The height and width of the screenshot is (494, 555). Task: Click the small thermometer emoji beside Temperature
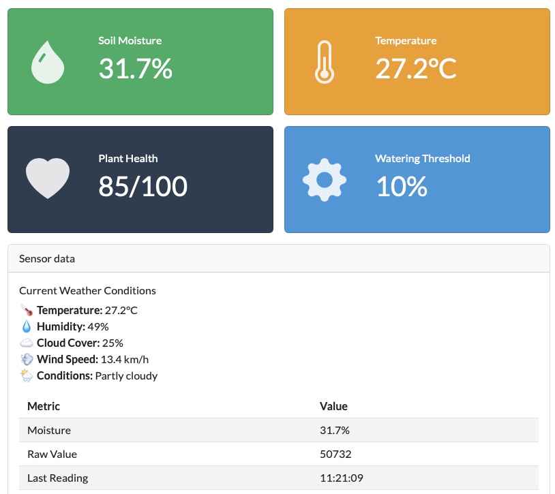click(27, 311)
